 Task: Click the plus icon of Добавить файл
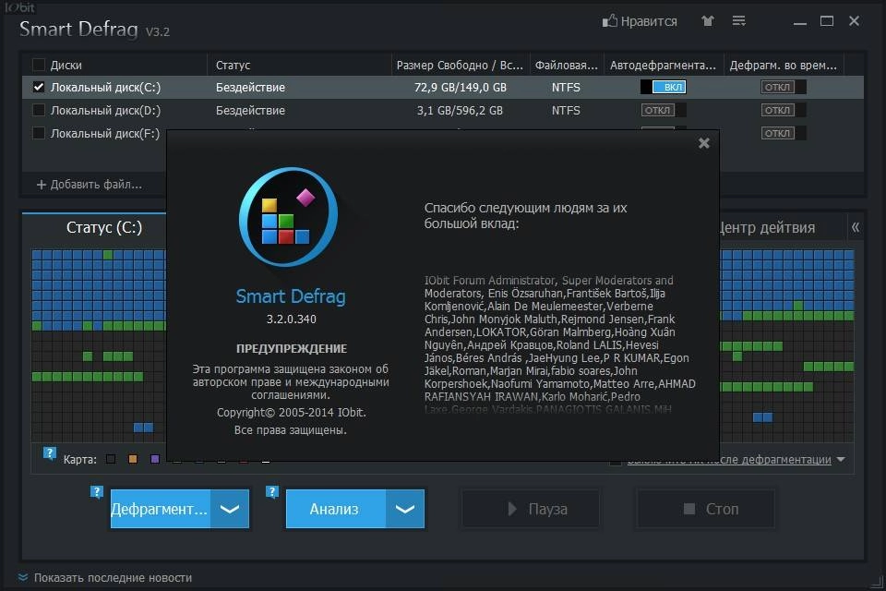pyautogui.click(x=42, y=185)
